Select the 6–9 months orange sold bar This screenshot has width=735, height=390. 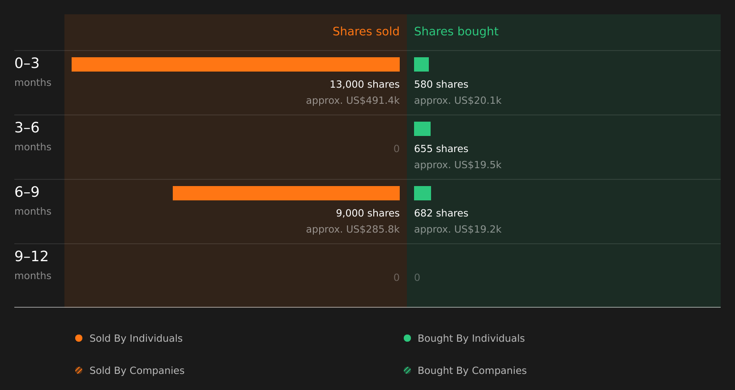coord(286,193)
